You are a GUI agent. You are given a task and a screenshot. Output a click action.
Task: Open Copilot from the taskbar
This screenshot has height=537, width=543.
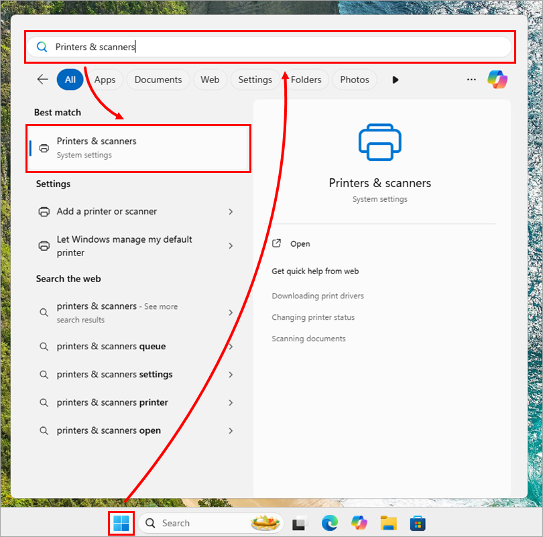click(x=359, y=523)
